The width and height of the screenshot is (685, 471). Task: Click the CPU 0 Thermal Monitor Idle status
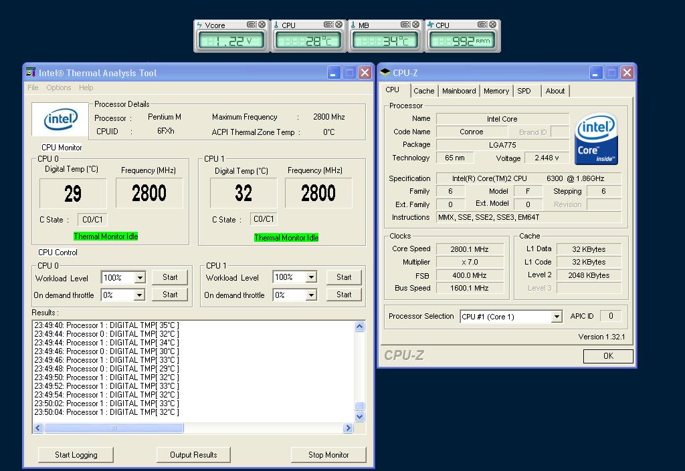(106, 237)
